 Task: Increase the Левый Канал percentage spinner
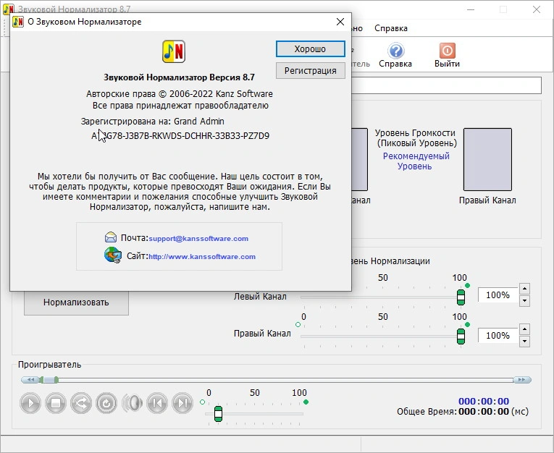tap(525, 289)
